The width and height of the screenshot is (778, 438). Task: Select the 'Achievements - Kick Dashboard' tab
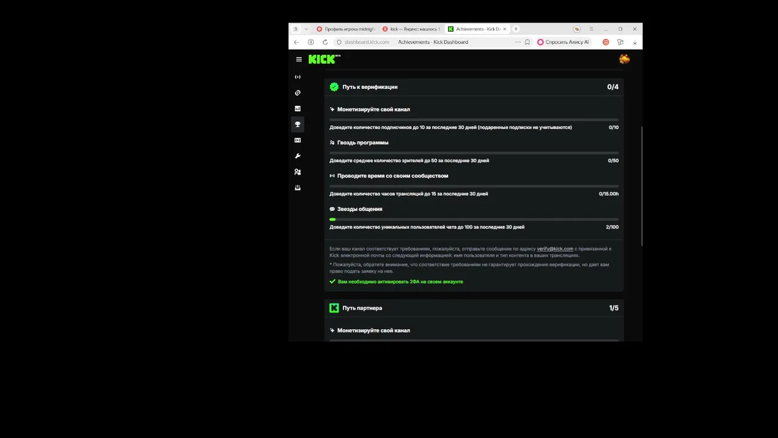click(477, 29)
